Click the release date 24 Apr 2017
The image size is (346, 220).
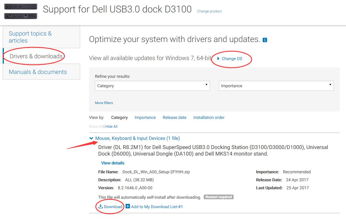coord(297,180)
